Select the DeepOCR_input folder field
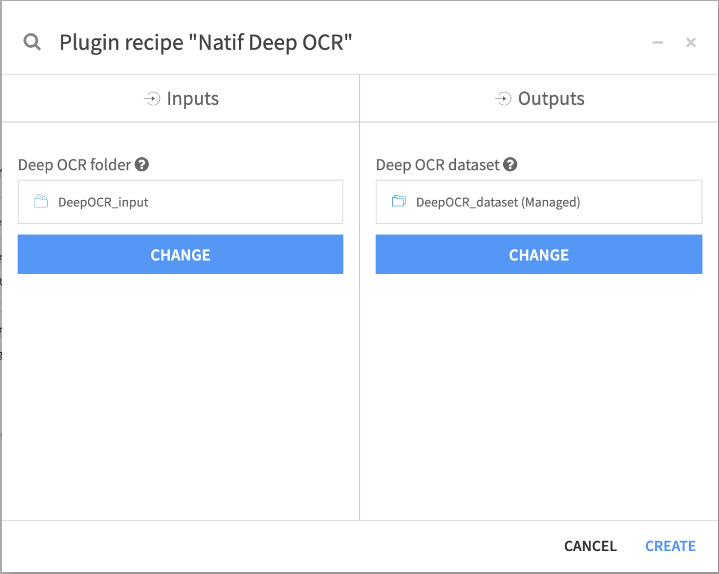 180,202
